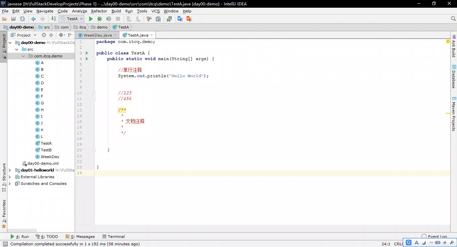Open the Event Log
This screenshot has height=247, width=457.
pyautogui.click(x=434, y=237)
